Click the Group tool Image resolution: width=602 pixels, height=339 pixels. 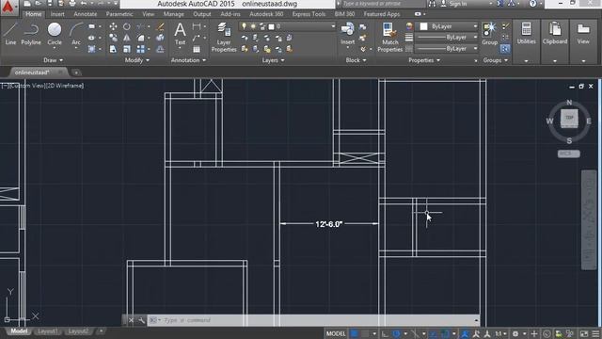point(489,34)
